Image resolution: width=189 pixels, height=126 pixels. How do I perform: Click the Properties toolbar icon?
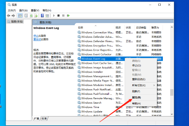[26, 15]
